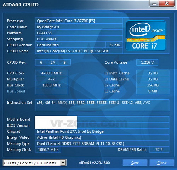The image size is (177, 170).
Task: Select the L3 Cache 8 MB field
Action: (153, 91)
